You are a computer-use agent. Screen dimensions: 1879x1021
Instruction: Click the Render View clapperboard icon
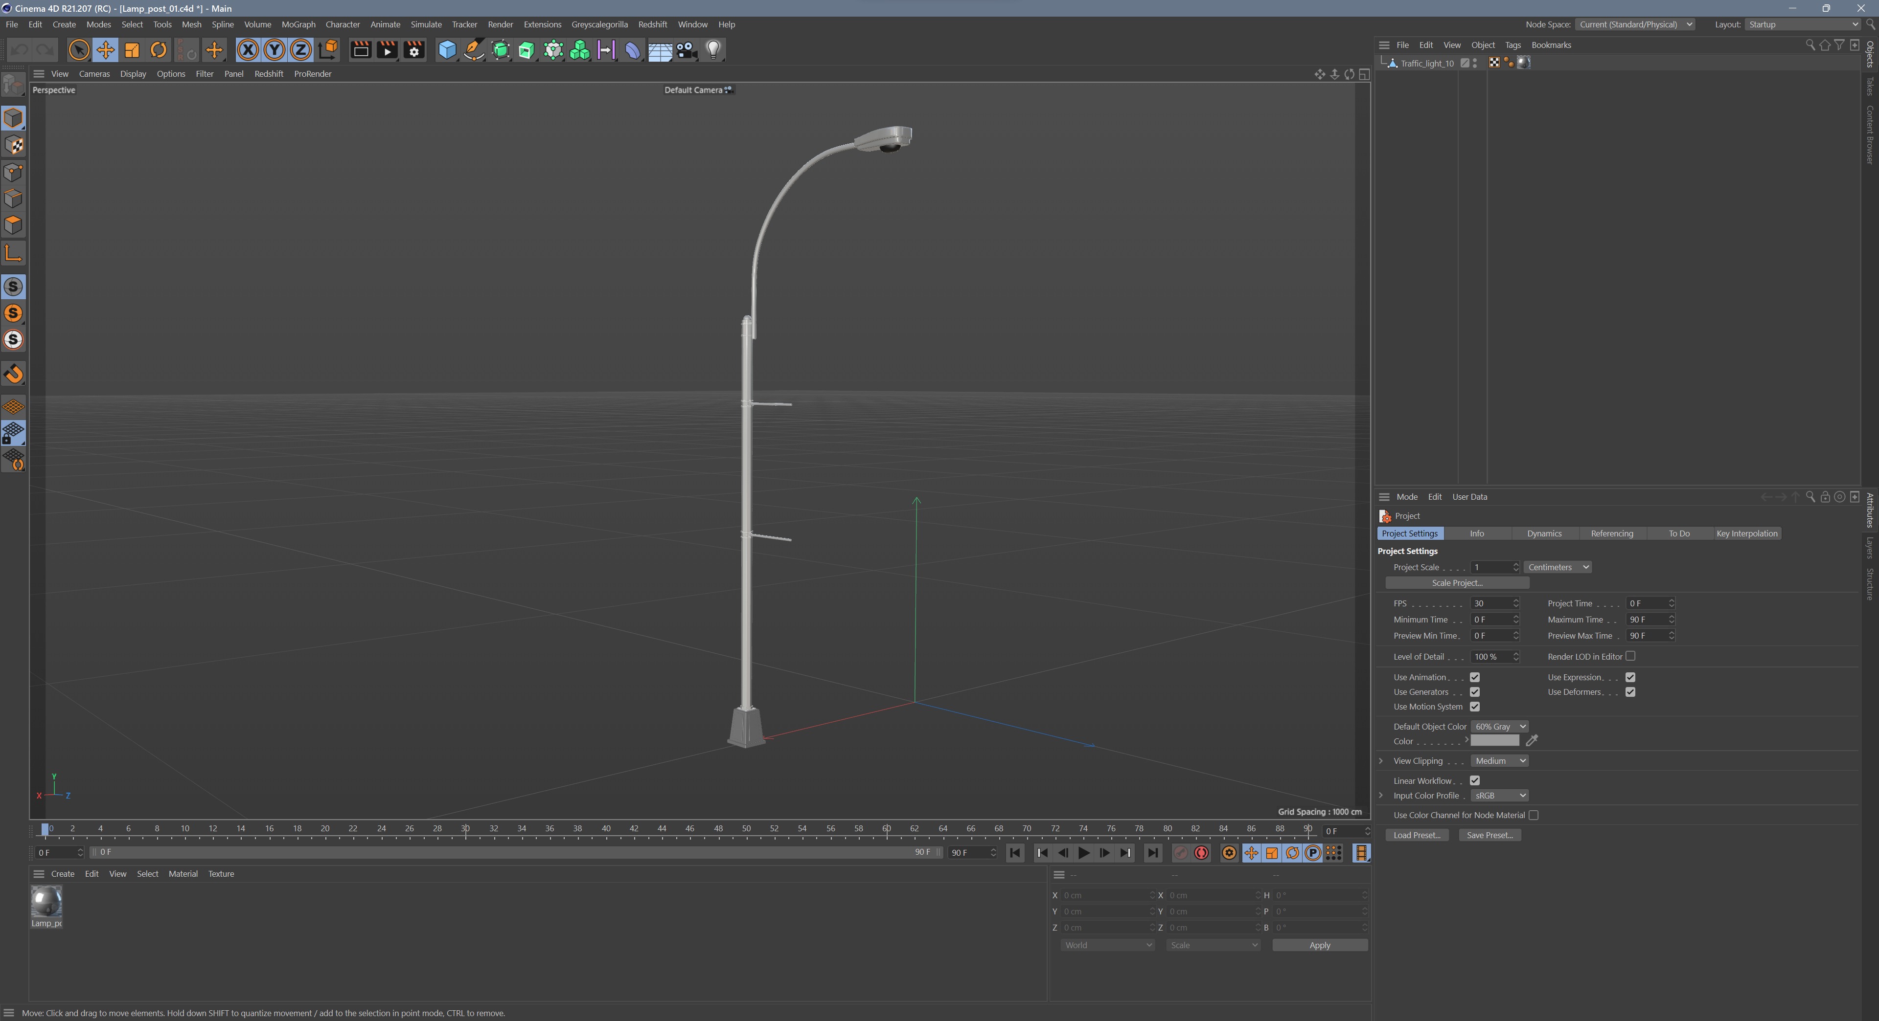point(360,50)
